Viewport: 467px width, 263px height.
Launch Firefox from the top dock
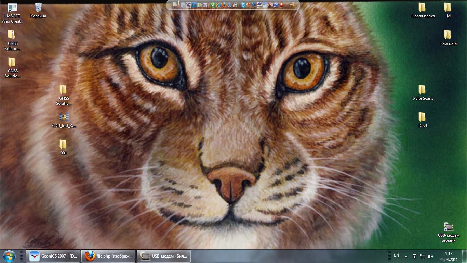pos(224,5)
